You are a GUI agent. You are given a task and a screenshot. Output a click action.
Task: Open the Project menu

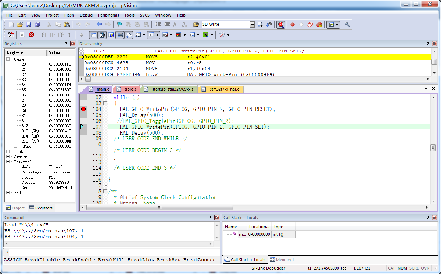coord(52,15)
